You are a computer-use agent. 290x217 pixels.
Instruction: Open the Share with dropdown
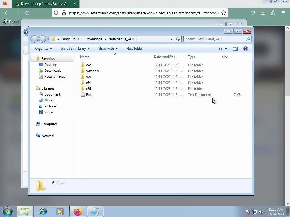pyautogui.click(x=108, y=49)
